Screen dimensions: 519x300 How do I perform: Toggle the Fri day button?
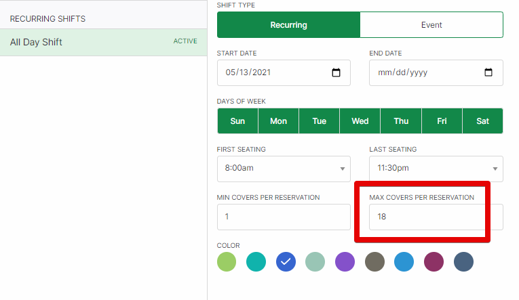pos(442,121)
